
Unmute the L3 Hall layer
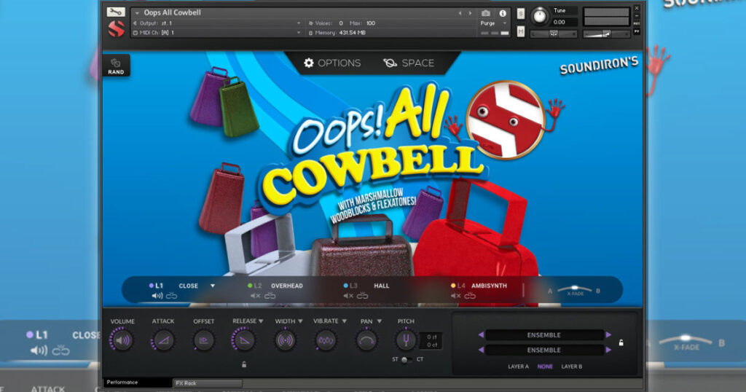click(348, 296)
